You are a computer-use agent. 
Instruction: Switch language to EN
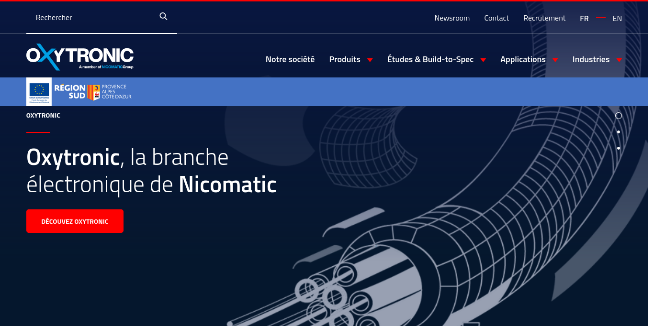click(617, 19)
